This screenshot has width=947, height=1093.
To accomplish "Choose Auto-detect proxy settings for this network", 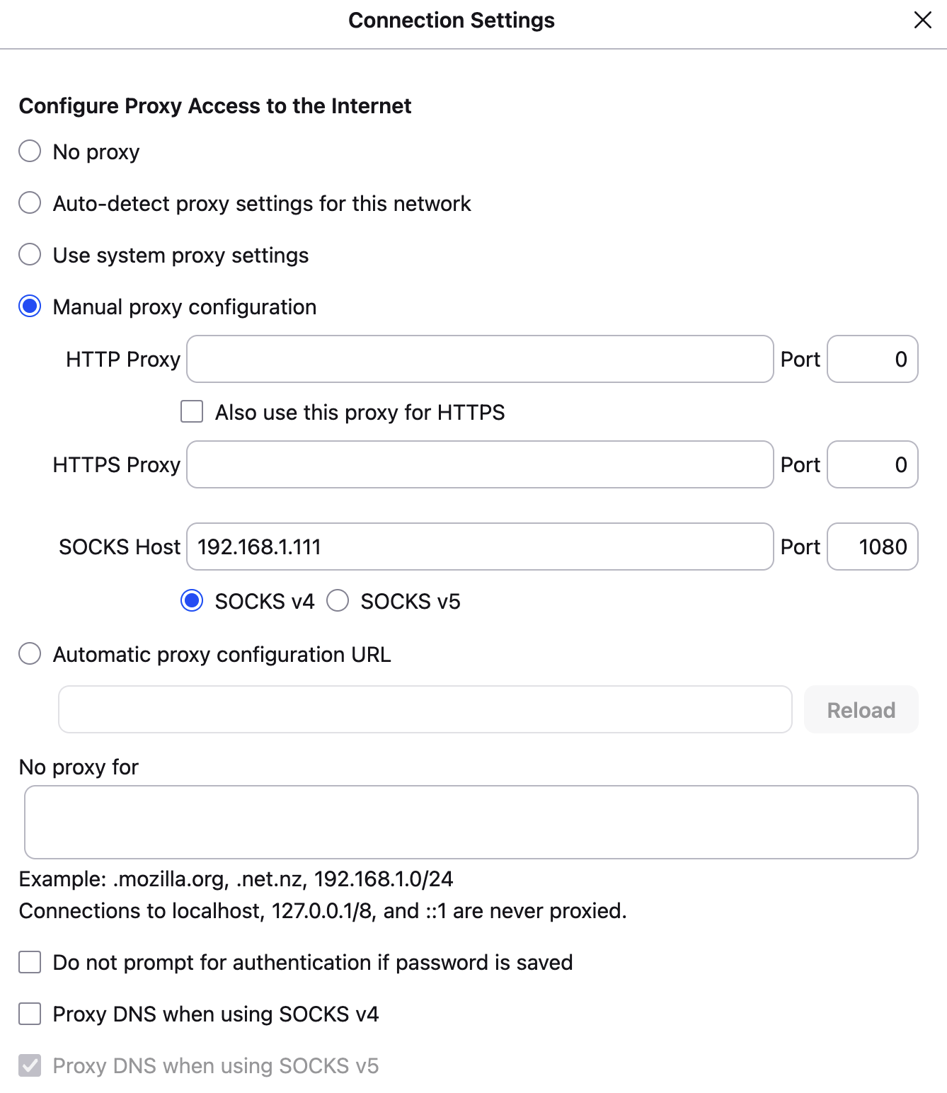I will (30, 203).
